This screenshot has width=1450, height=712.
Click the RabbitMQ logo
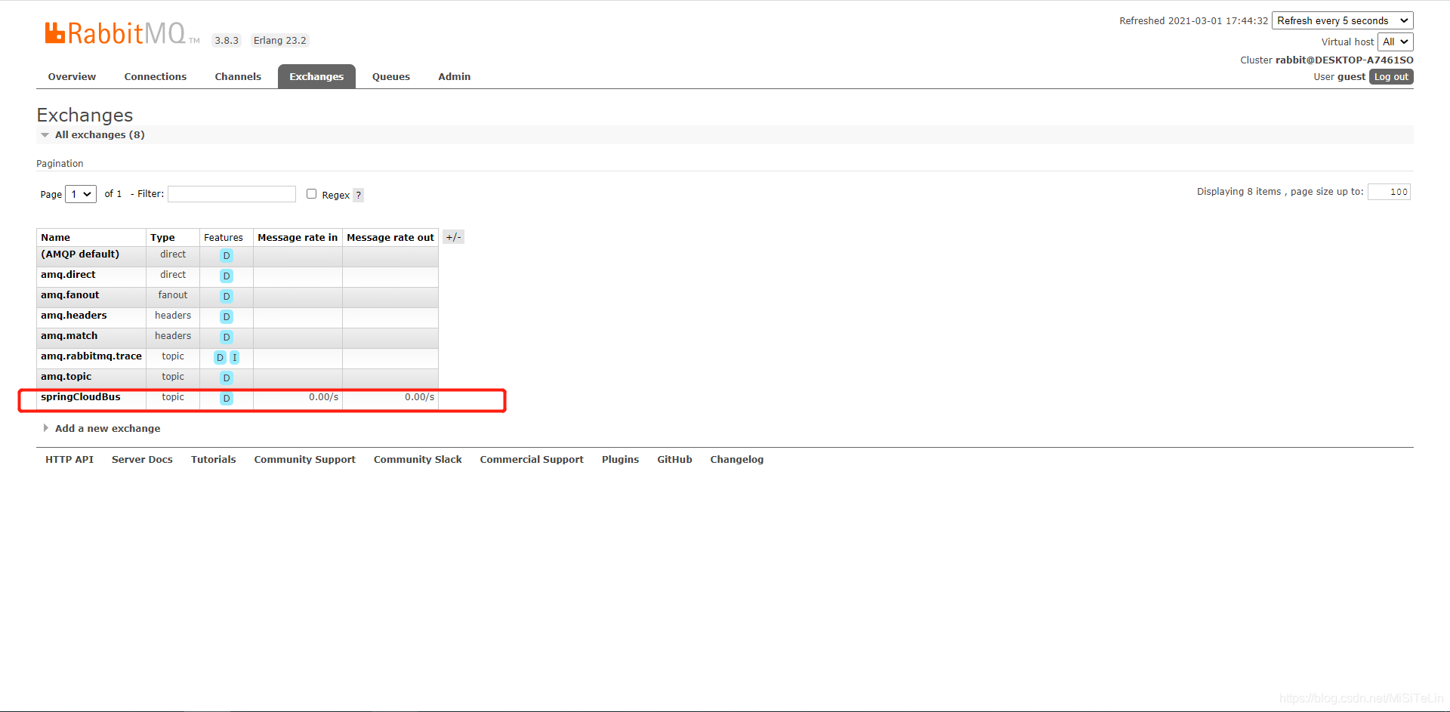pos(122,32)
